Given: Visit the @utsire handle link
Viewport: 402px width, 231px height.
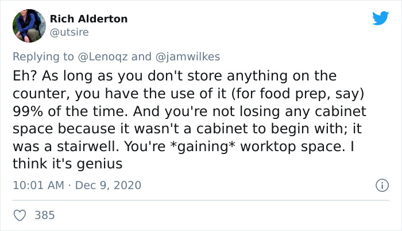Looking at the screenshot, I should [x=69, y=32].
